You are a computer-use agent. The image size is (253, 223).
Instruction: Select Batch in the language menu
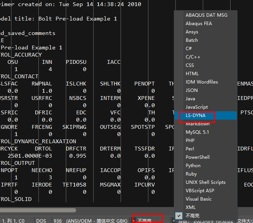(205, 40)
